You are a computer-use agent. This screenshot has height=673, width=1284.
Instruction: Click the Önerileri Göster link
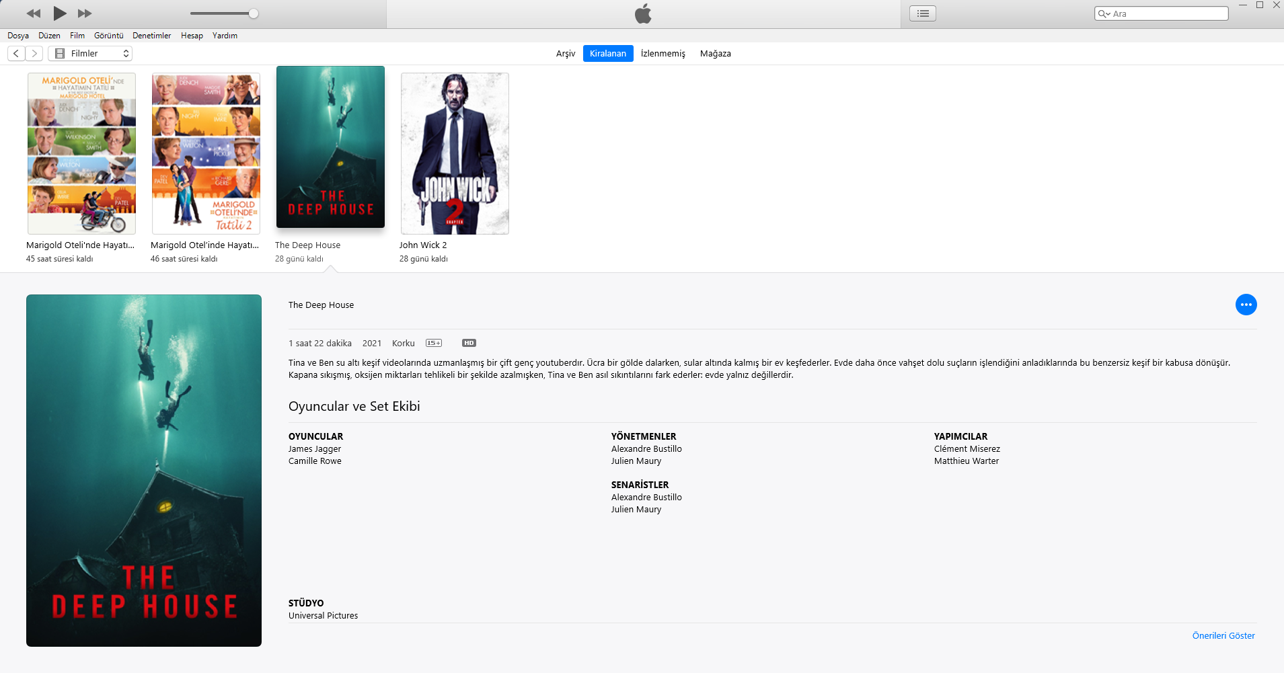click(x=1223, y=636)
